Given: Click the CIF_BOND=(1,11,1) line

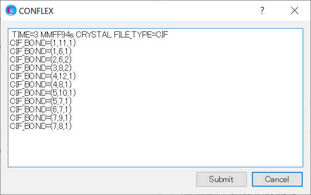Looking at the screenshot, I should tap(42, 43).
